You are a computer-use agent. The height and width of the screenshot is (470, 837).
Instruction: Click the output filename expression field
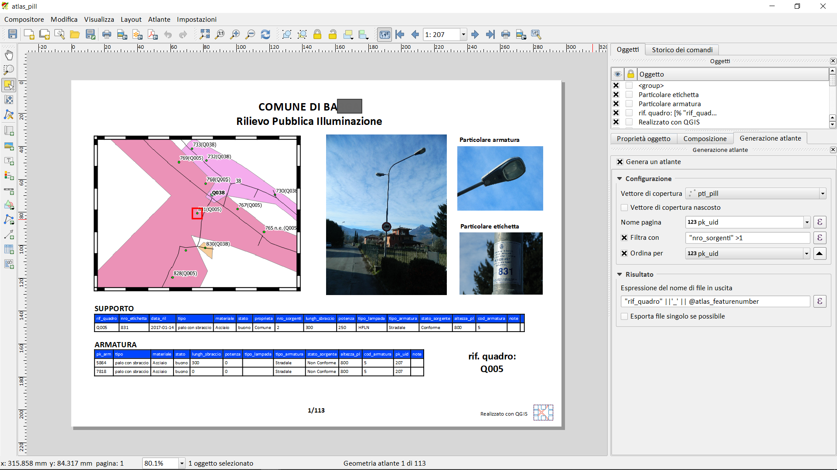tap(715, 302)
